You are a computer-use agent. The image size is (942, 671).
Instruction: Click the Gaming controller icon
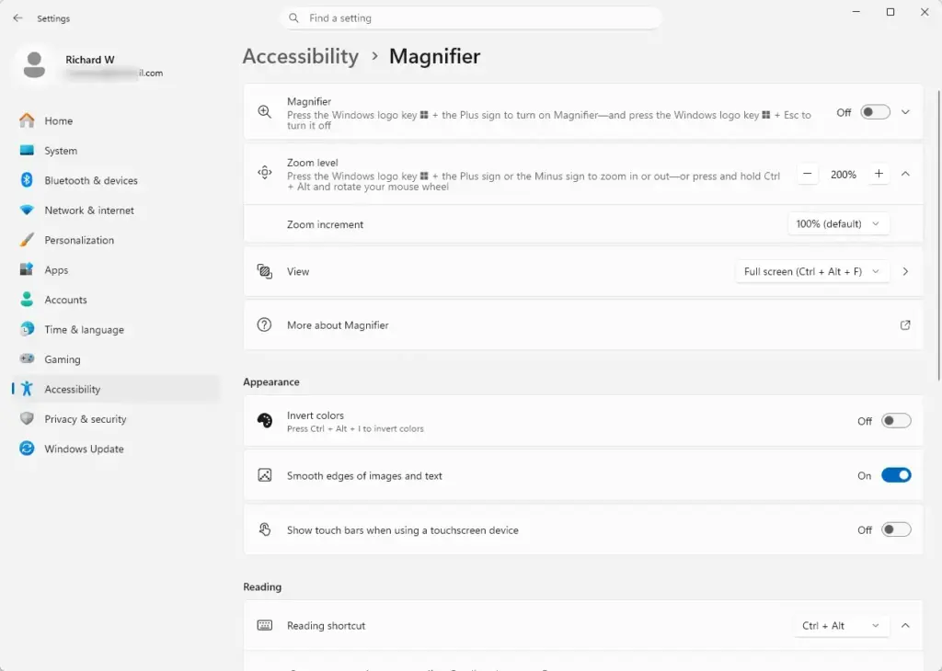[27, 358]
